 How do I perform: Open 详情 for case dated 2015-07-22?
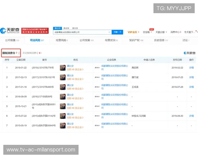click(191, 116)
